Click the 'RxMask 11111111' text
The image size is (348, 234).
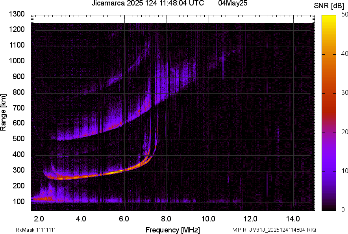pos(36,230)
